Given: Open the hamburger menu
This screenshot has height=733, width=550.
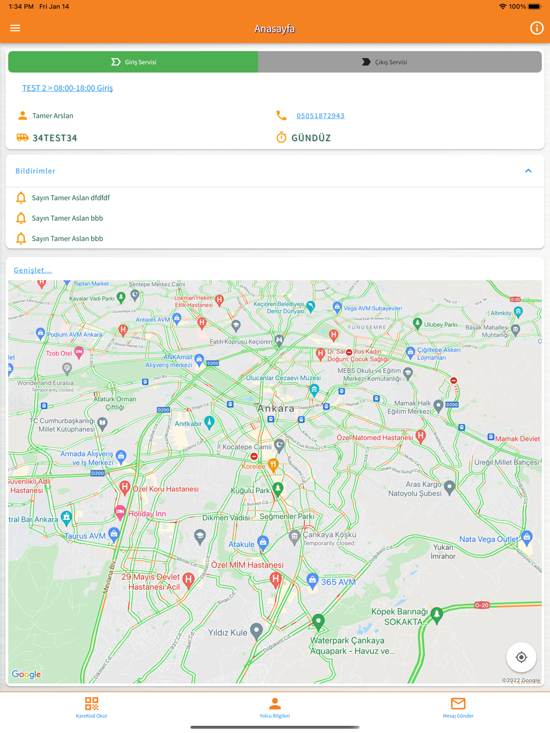Looking at the screenshot, I should click(x=15, y=28).
